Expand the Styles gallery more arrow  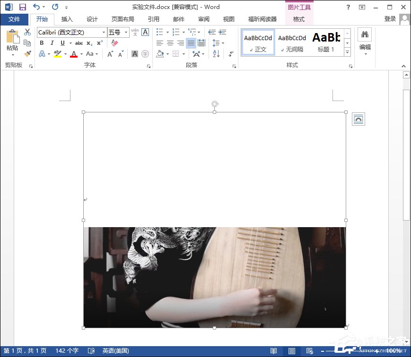347,52
